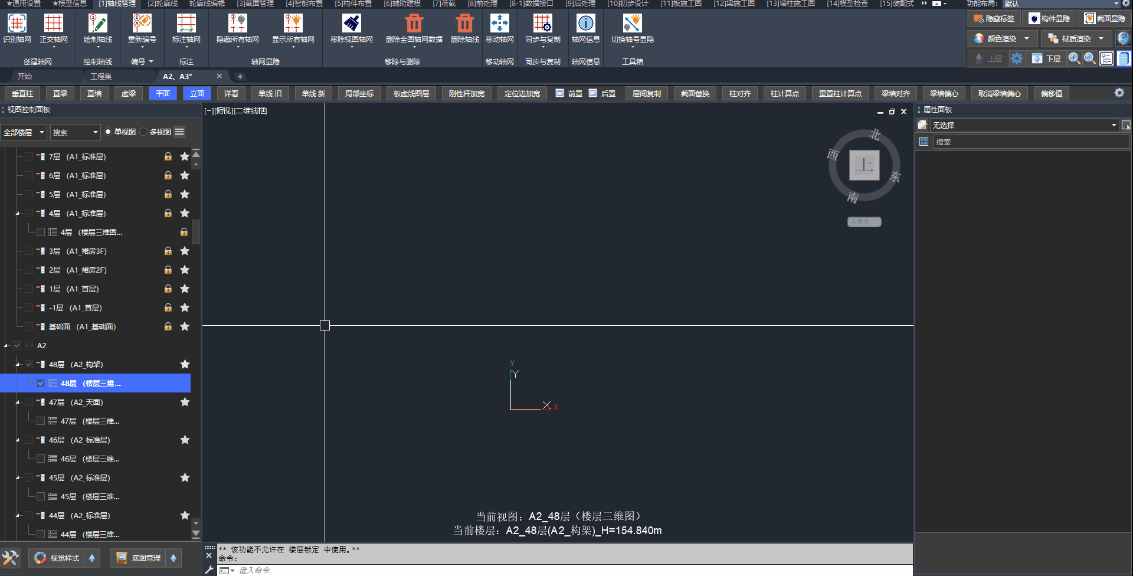Collapse the A2 tree node

point(6,345)
